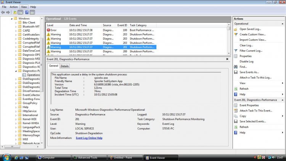The width and height of the screenshot is (286, 161).
Task: Select the General tab
Action: pyautogui.click(x=53, y=66)
